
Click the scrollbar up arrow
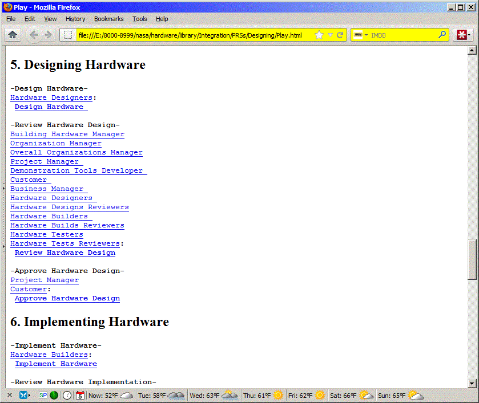point(472,50)
